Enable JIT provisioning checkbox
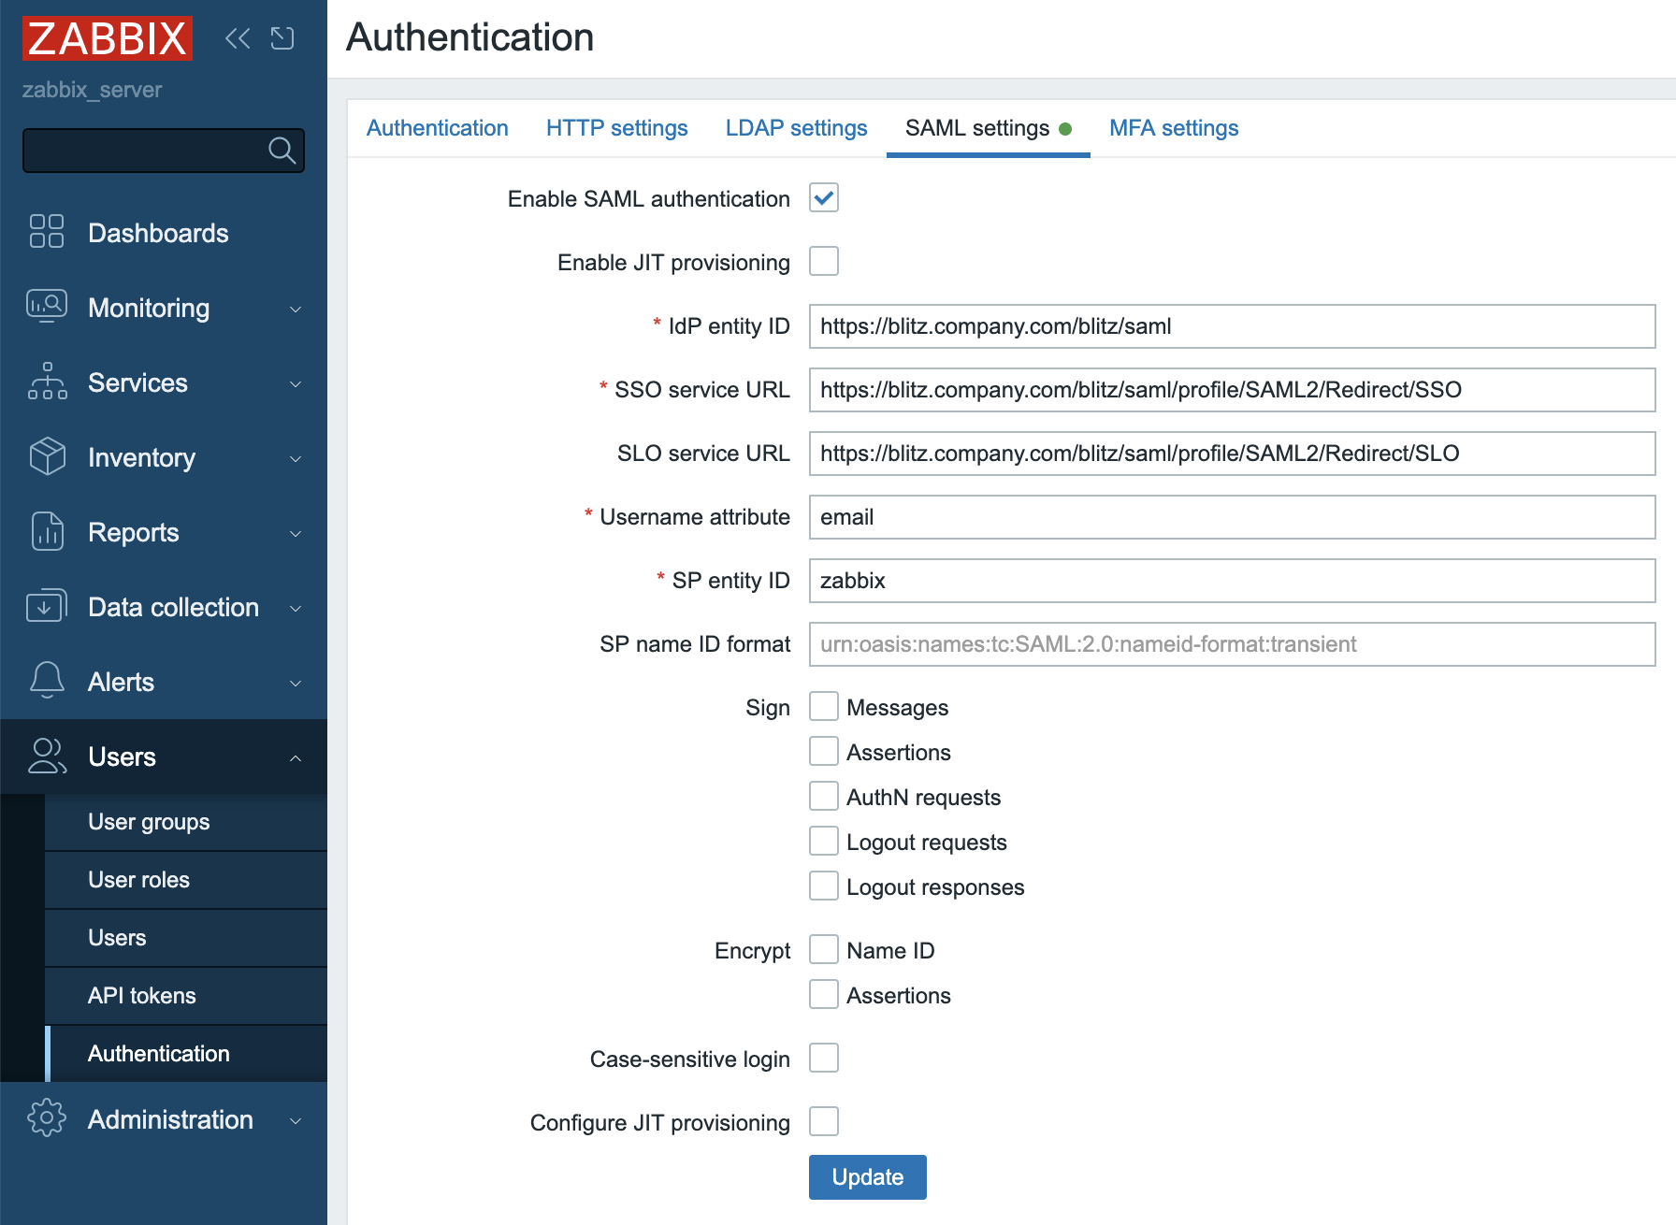1676x1225 pixels. pos(824,261)
